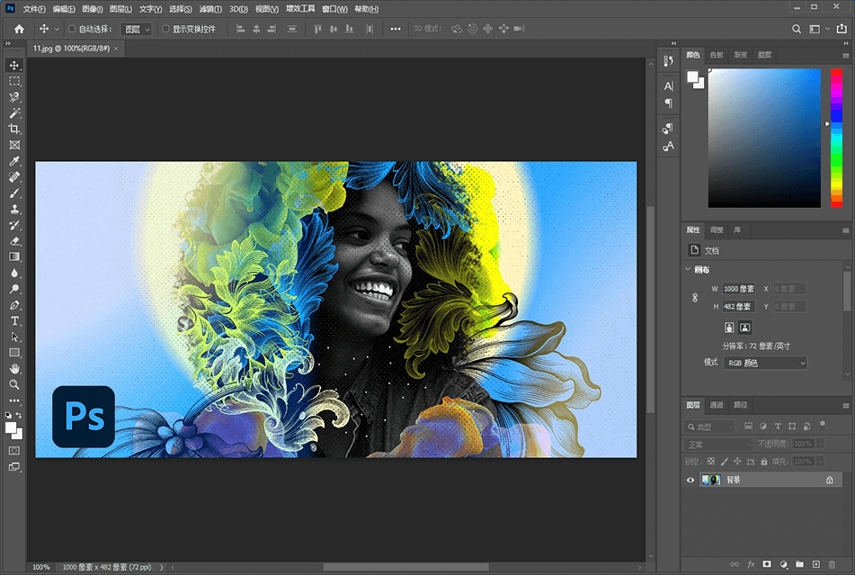Click the canvas width W input field
Image resolution: width=855 pixels, height=575 pixels.
738,289
